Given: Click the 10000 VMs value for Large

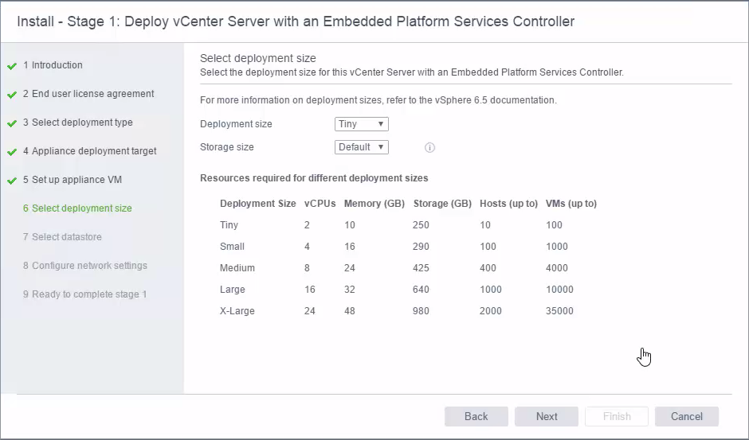Looking at the screenshot, I should point(559,289).
